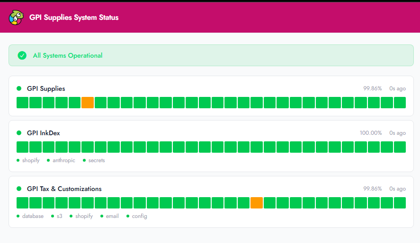Open the GPI InkDex service name
The image size is (420, 243).
[44, 133]
